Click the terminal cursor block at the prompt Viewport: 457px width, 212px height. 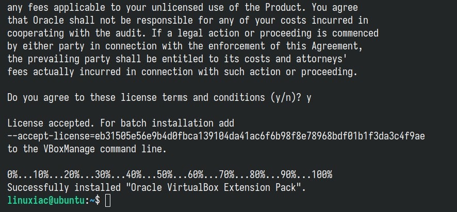(x=107, y=201)
